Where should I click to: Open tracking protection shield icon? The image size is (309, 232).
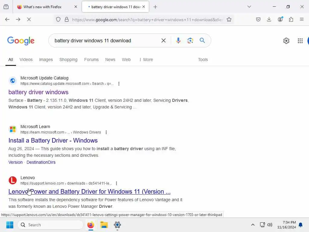click(x=58, y=19)
